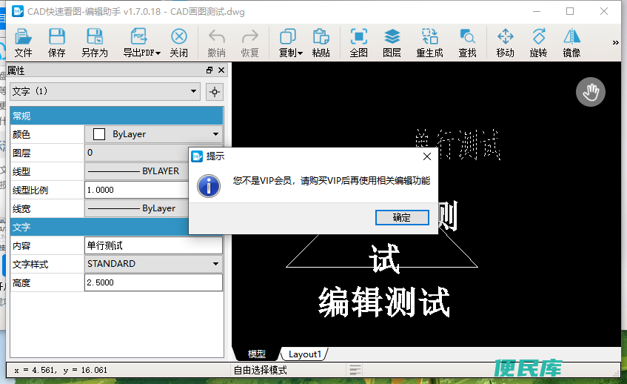The height and width of the screenshot is (384, 627).
Task: Open the 文字 (1) selection dropdown
Action: (105, 91)
